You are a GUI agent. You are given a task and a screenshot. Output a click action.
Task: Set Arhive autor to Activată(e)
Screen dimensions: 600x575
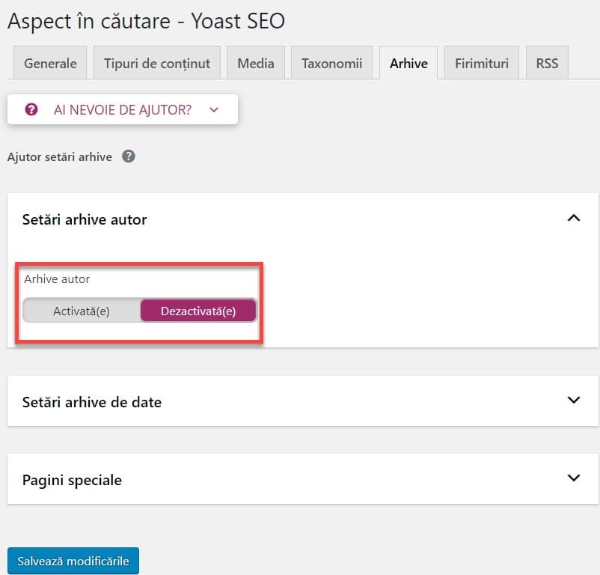(x=82, y=311)
